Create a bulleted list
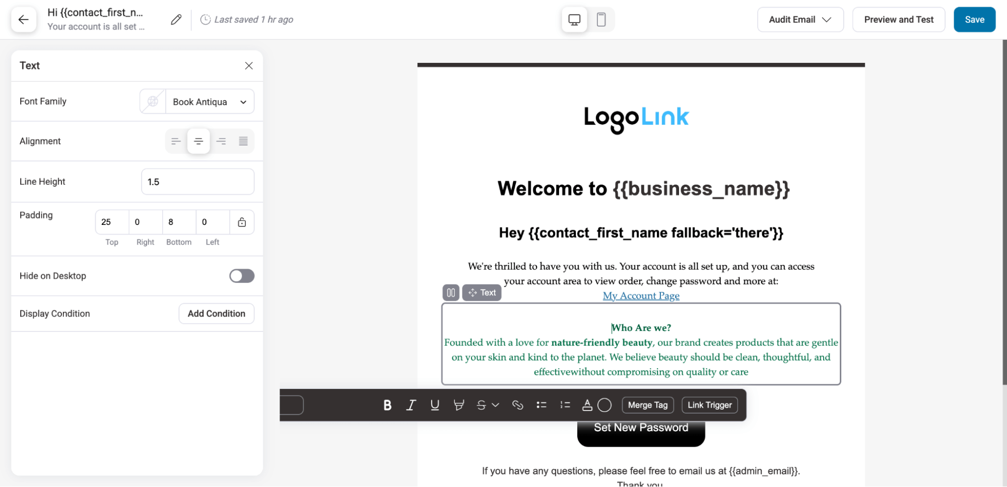Viewport: 1007px width, 487px height. click(541, 405)
